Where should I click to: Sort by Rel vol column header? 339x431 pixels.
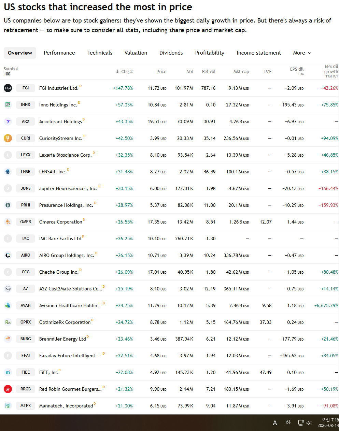pos(209,72)
